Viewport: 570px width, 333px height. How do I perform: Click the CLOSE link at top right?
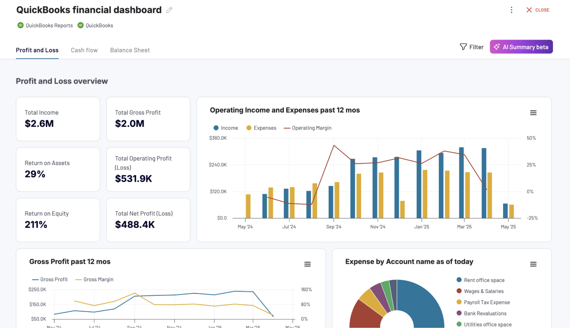pyautogui.click(x=537, y=10)
